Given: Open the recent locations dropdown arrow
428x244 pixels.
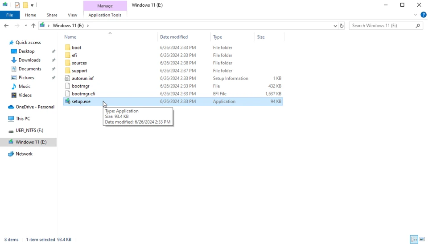Looking at the screenshot, I should [25, 26].
